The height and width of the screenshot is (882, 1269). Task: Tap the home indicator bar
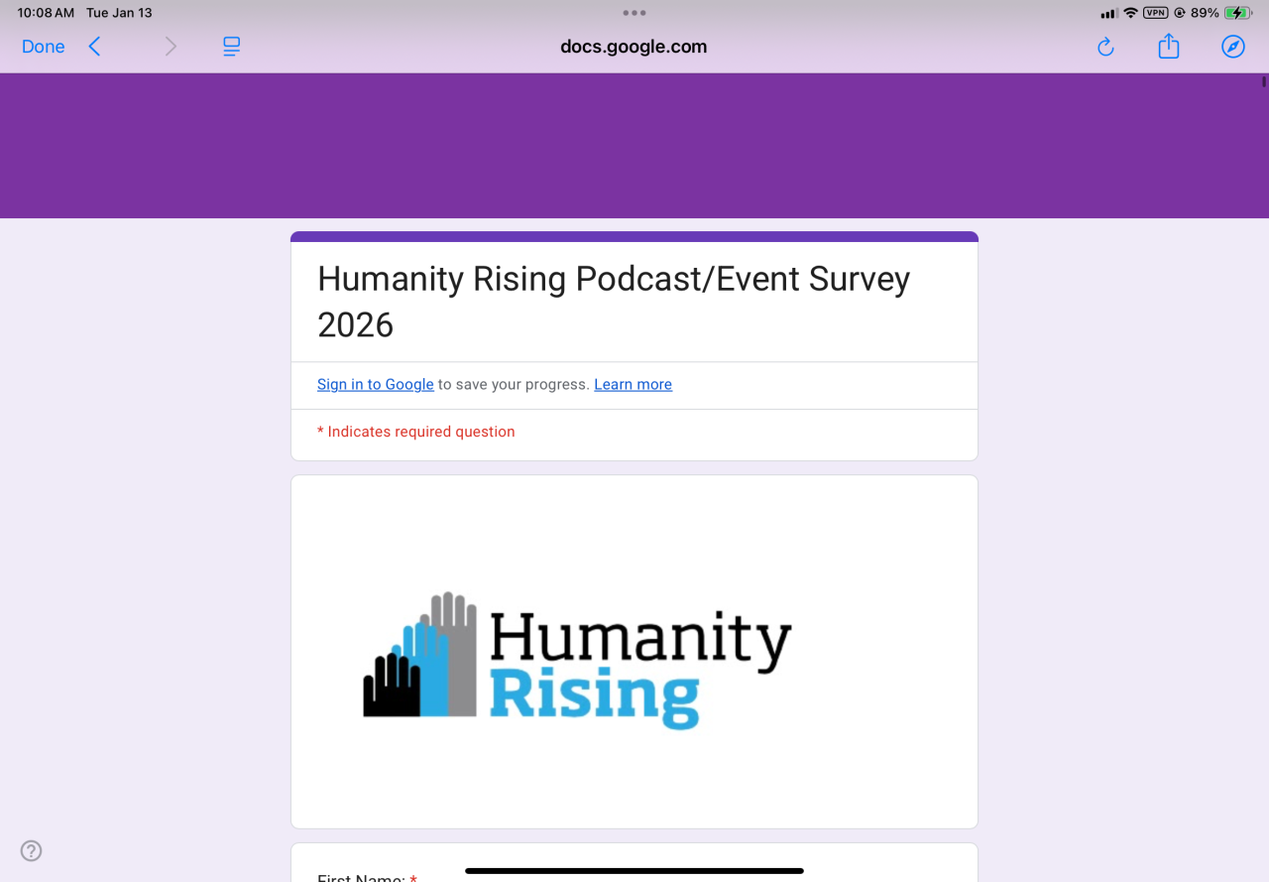click(x=634, y=871)
